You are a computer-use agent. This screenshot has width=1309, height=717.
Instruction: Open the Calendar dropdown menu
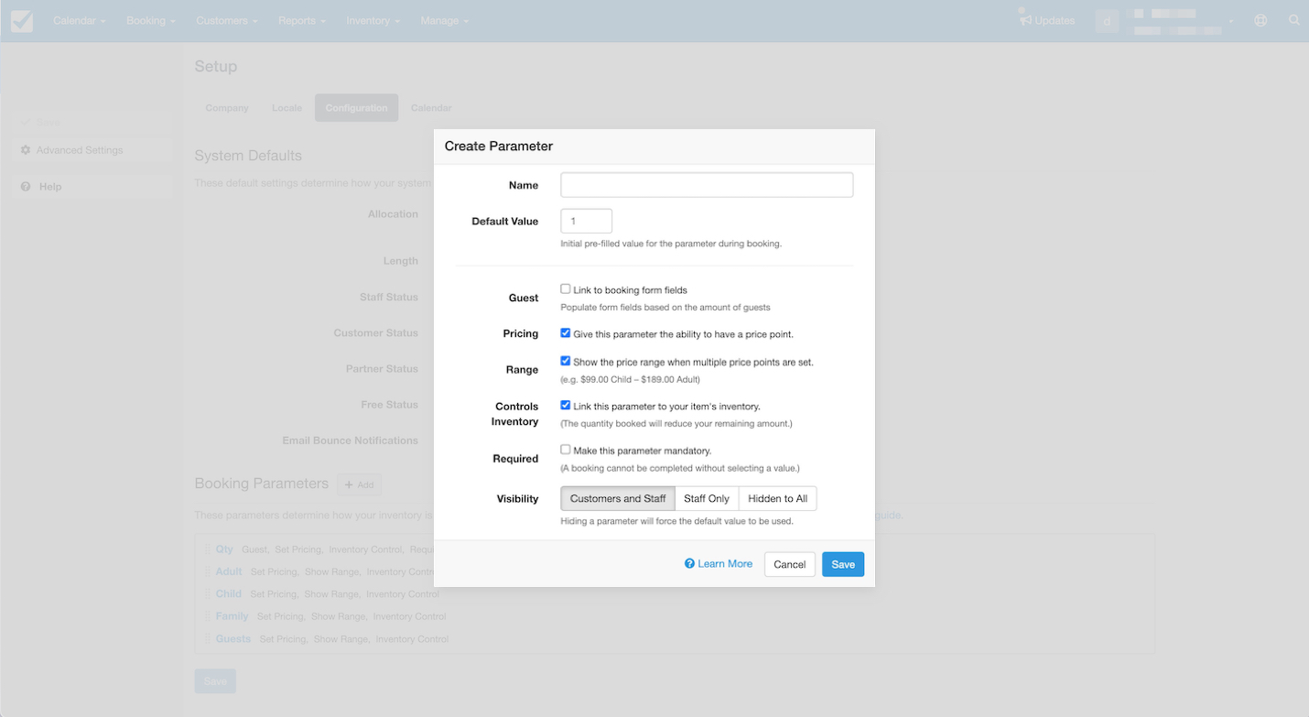[x=80, y=20]
